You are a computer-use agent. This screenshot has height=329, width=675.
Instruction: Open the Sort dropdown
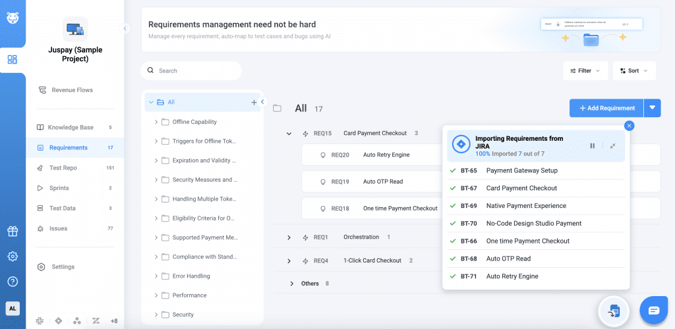pos(633,70)
